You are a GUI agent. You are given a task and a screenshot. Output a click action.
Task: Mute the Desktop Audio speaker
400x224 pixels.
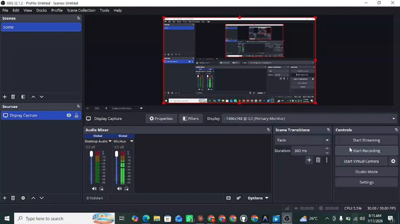(x=94, y=189)
